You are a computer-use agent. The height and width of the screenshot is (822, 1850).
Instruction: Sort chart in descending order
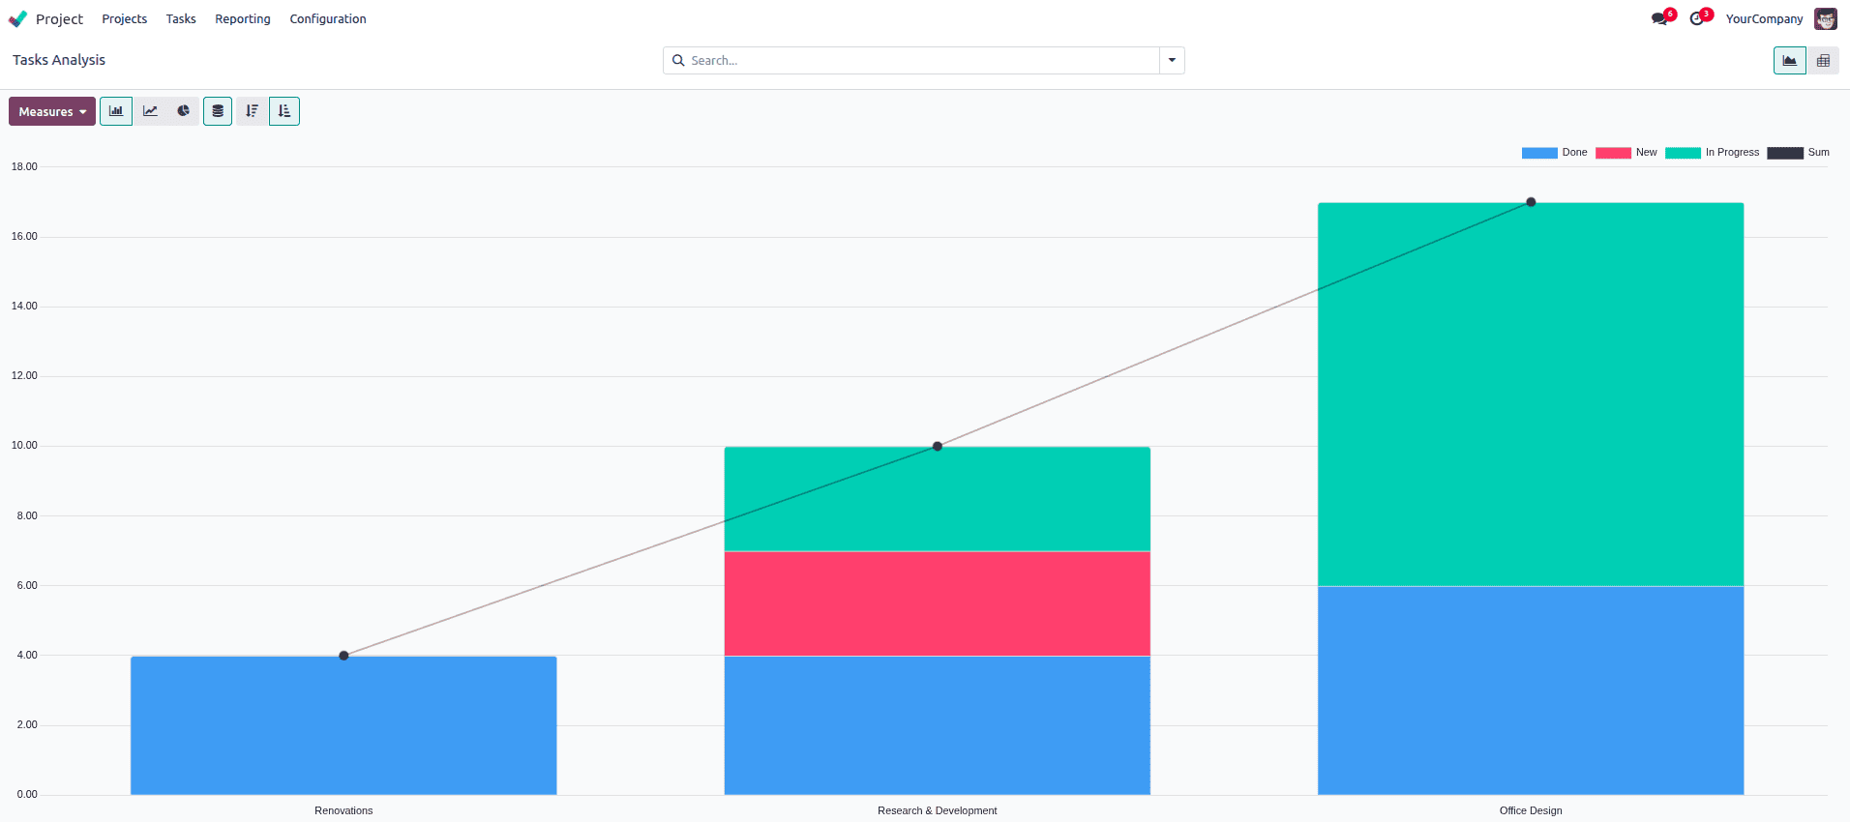[x=252, y=111]
